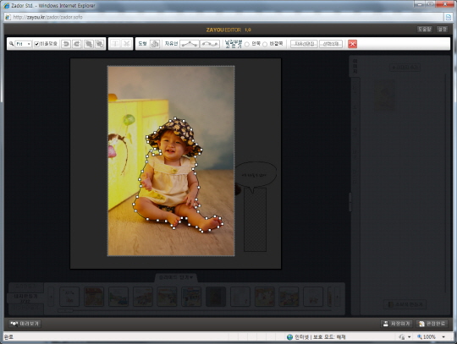Click the 미리보기 preview button
The width and height of the screenshot is (457, 344).
(x=25, y=324)
